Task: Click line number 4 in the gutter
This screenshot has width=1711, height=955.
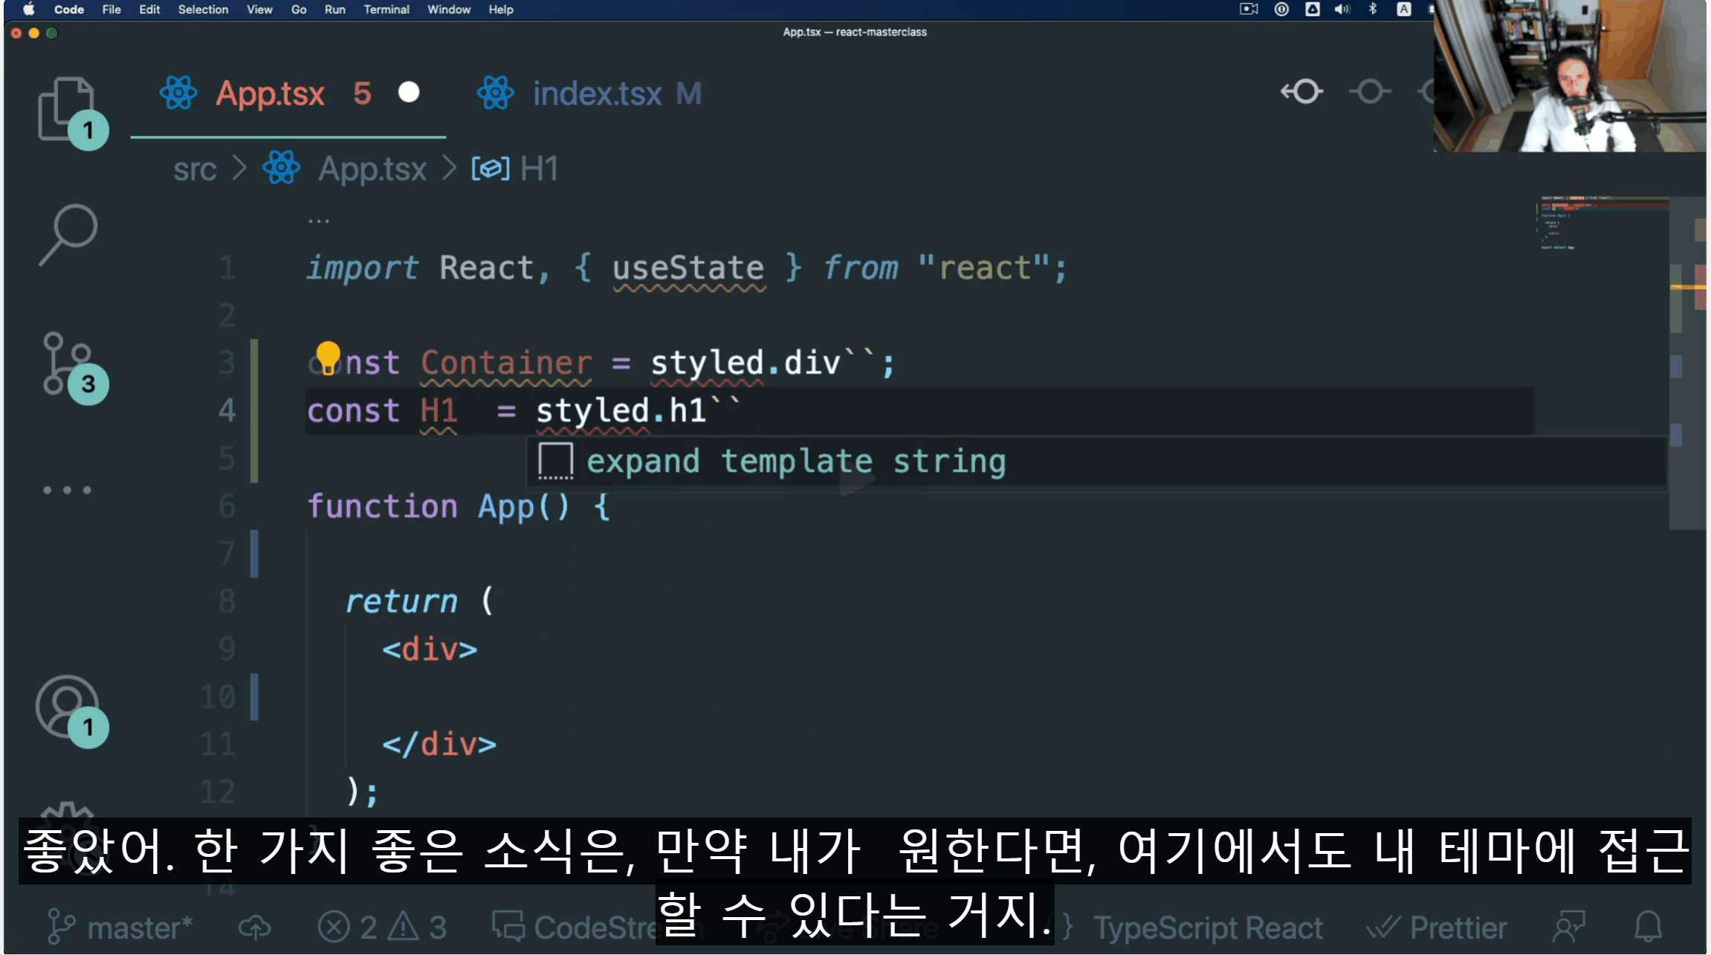Action: pyautogui.click(x=227, y=411)
